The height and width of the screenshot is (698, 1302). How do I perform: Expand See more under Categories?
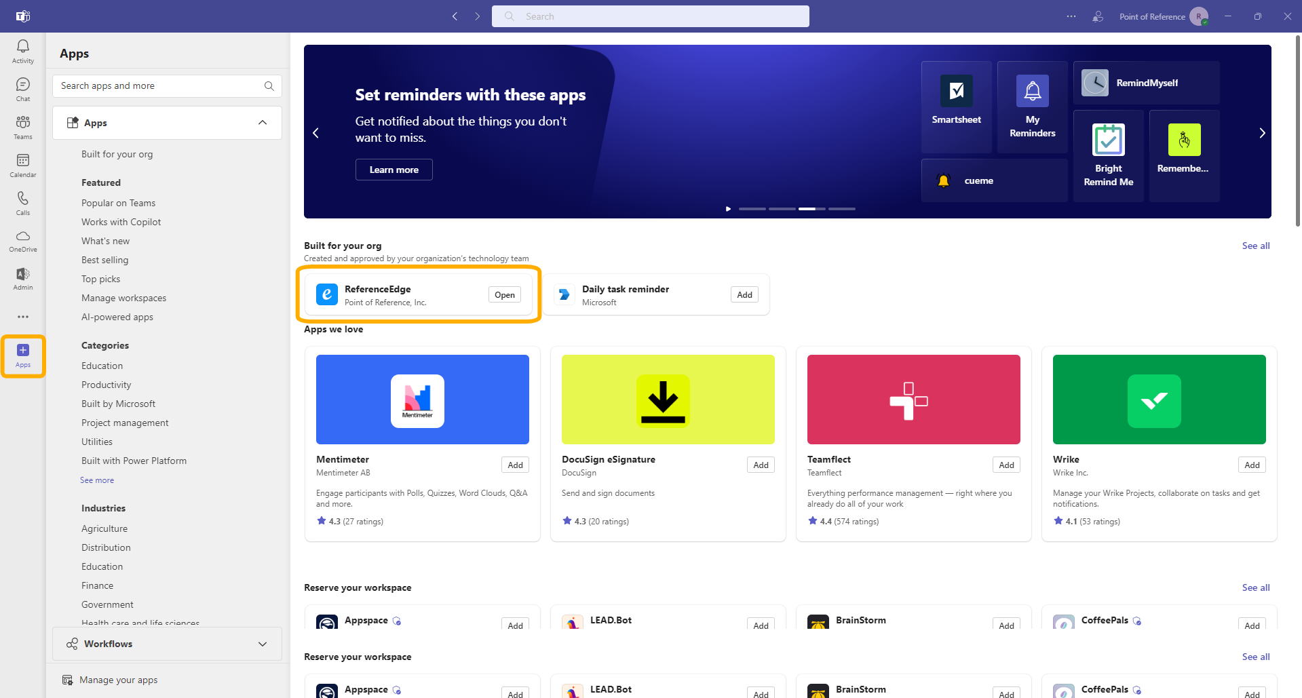pyautogui.click(x=96, y=480)
